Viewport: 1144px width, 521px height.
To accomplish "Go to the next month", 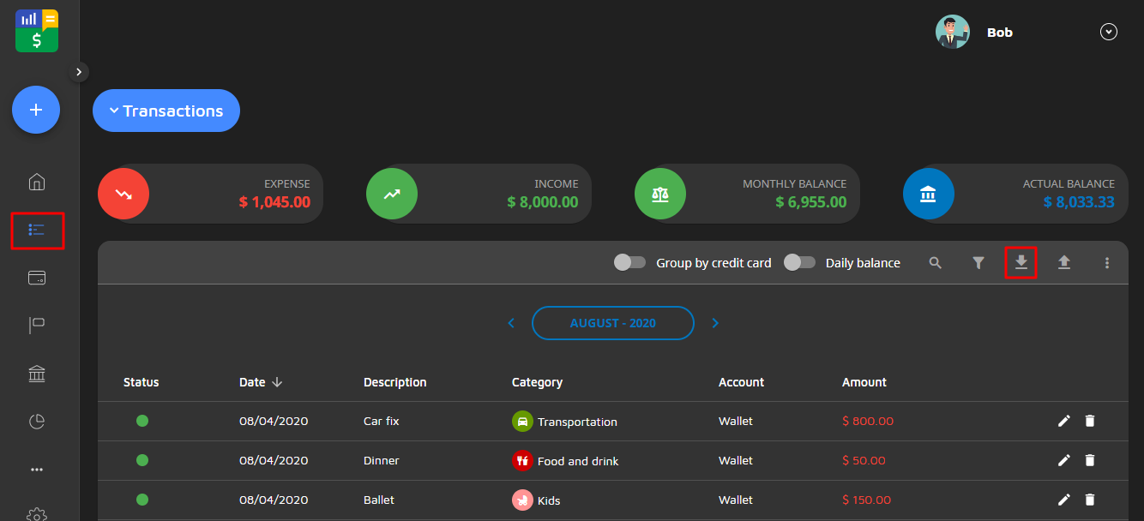I will [x=715, y=323].
